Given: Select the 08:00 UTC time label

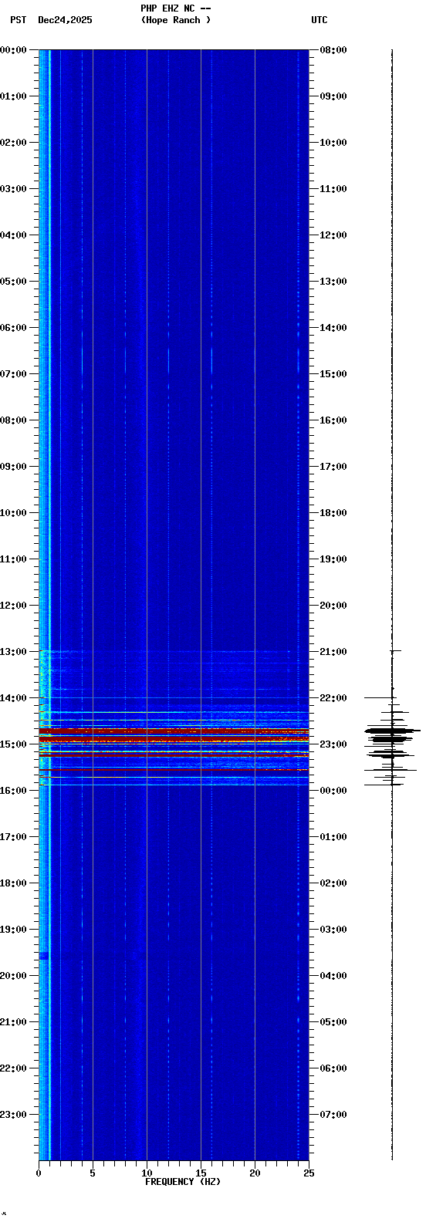Looking at the screenshot, I should click(x=333, y=50).
